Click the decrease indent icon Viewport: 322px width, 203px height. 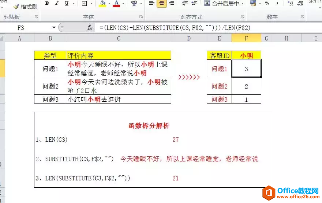[185, 3]
